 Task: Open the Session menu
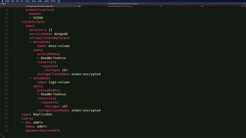(x=27, y=1)
